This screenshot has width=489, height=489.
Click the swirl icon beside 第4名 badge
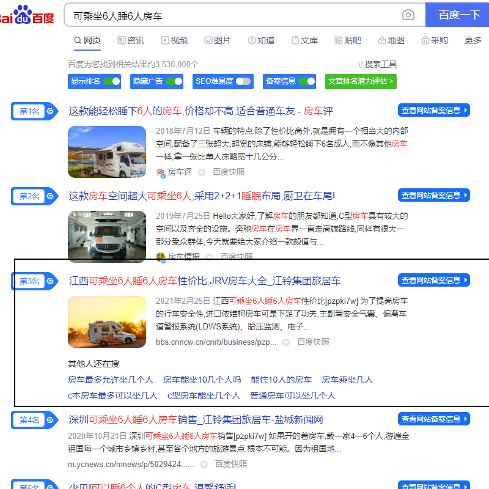click(x=50, y=420)
